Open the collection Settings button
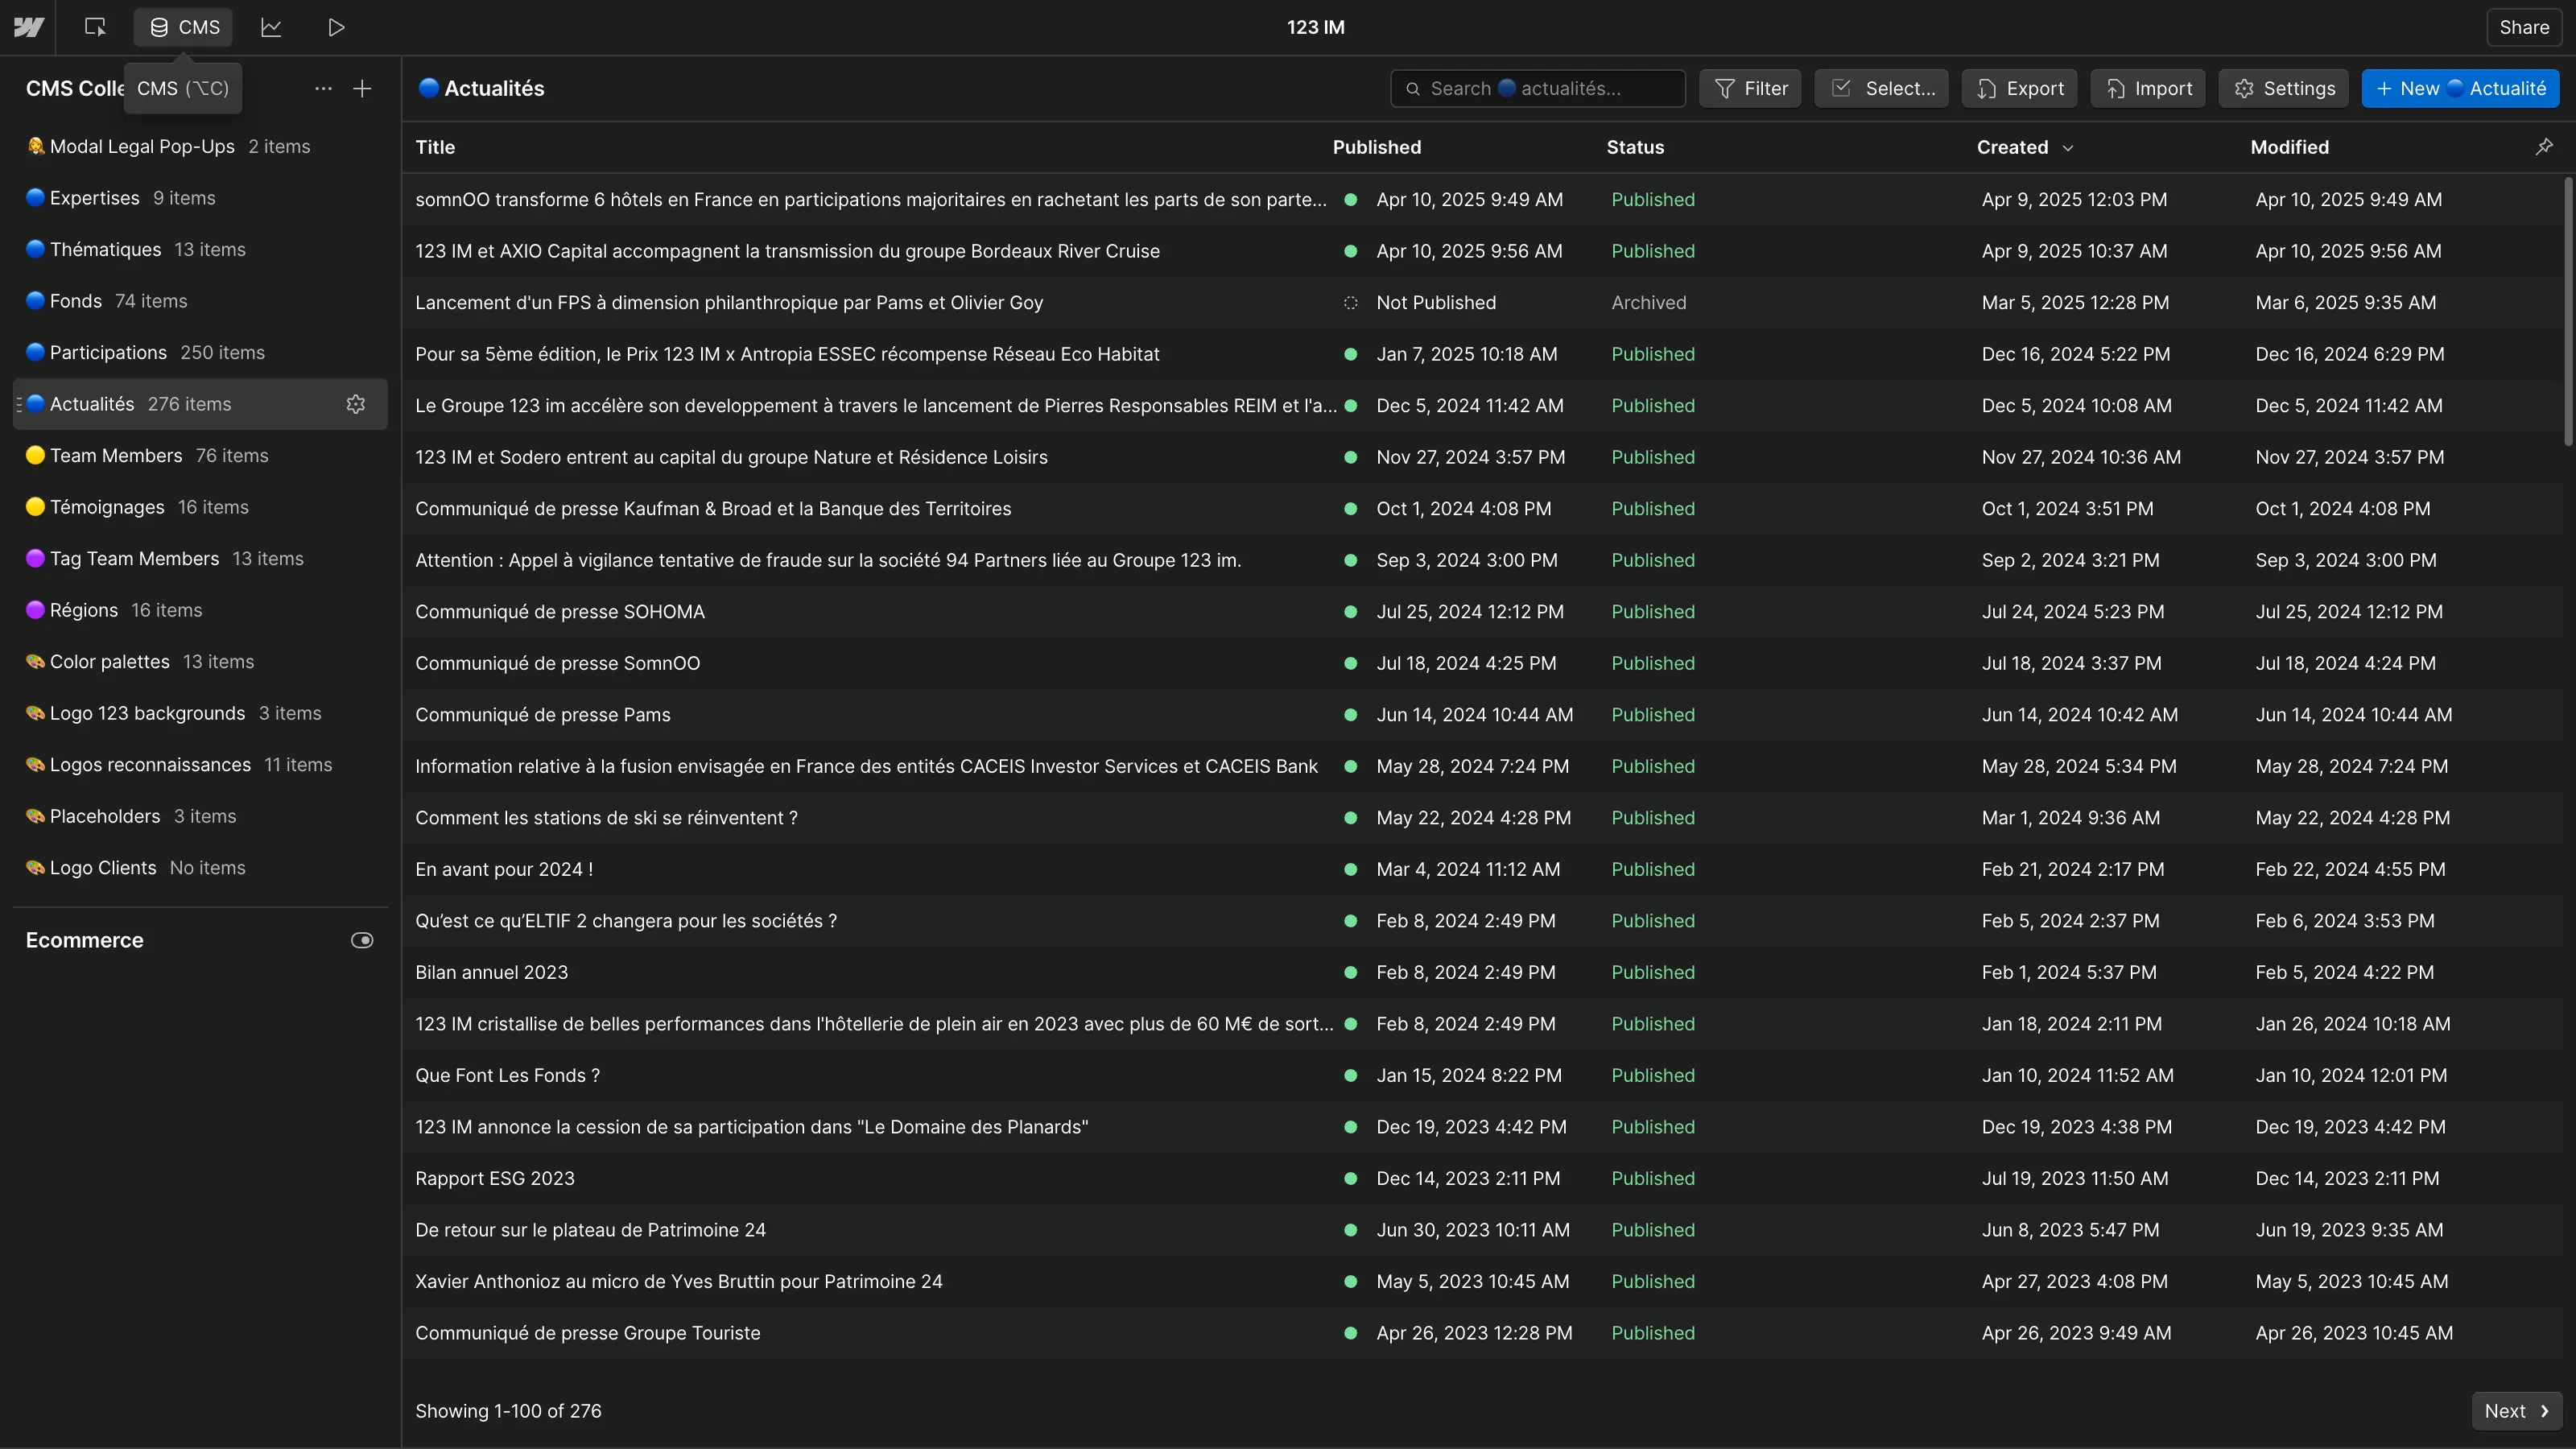Image resolution: width=2576 pixels, height=1449 pixels. [2284, 88]
